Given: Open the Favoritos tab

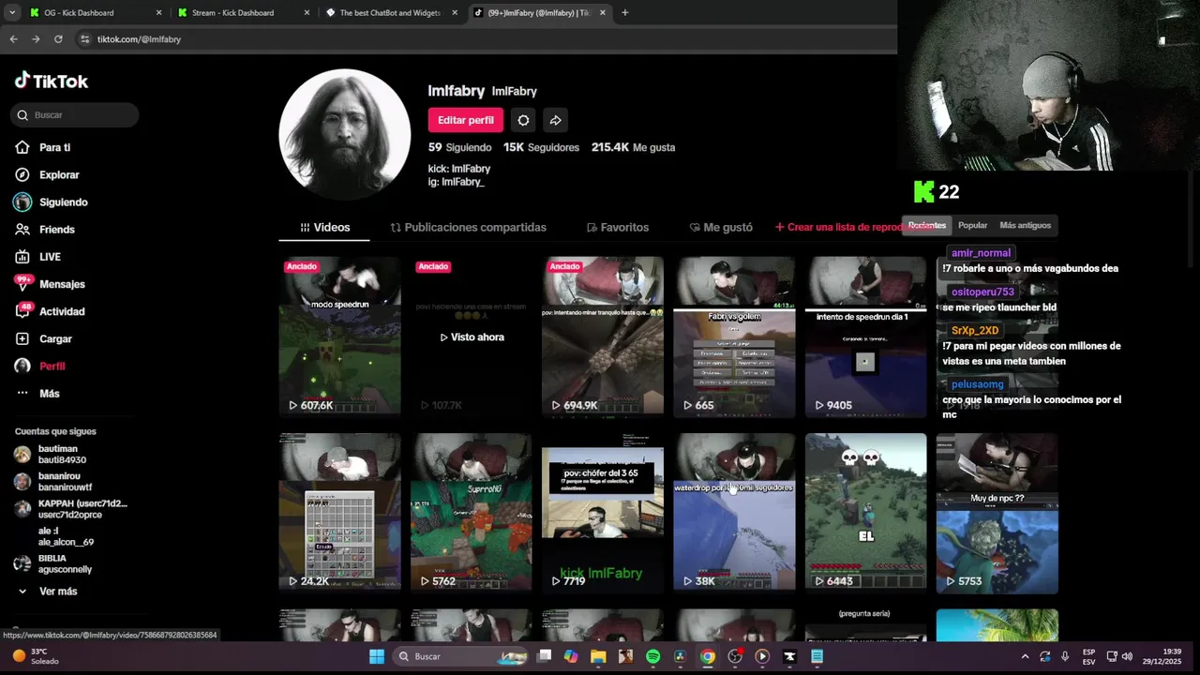Looking at the screenshot, I should point(617,227).
